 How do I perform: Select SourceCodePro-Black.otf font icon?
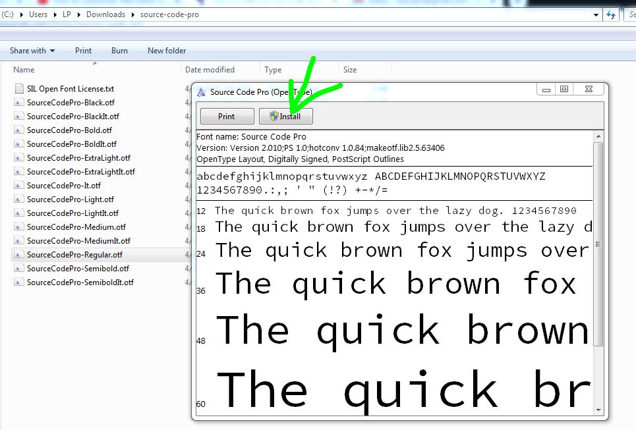18,103
